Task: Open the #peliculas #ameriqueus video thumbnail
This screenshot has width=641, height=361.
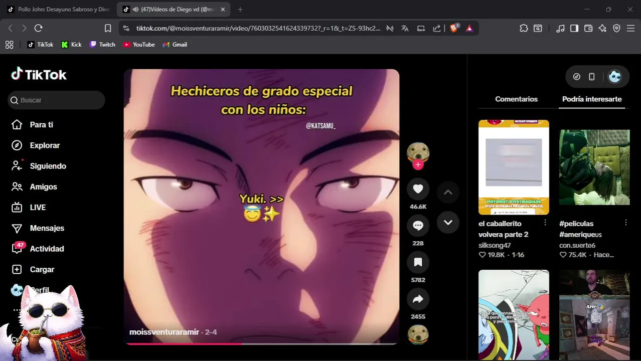Action: pyautogui.click(x=594, y=167)
